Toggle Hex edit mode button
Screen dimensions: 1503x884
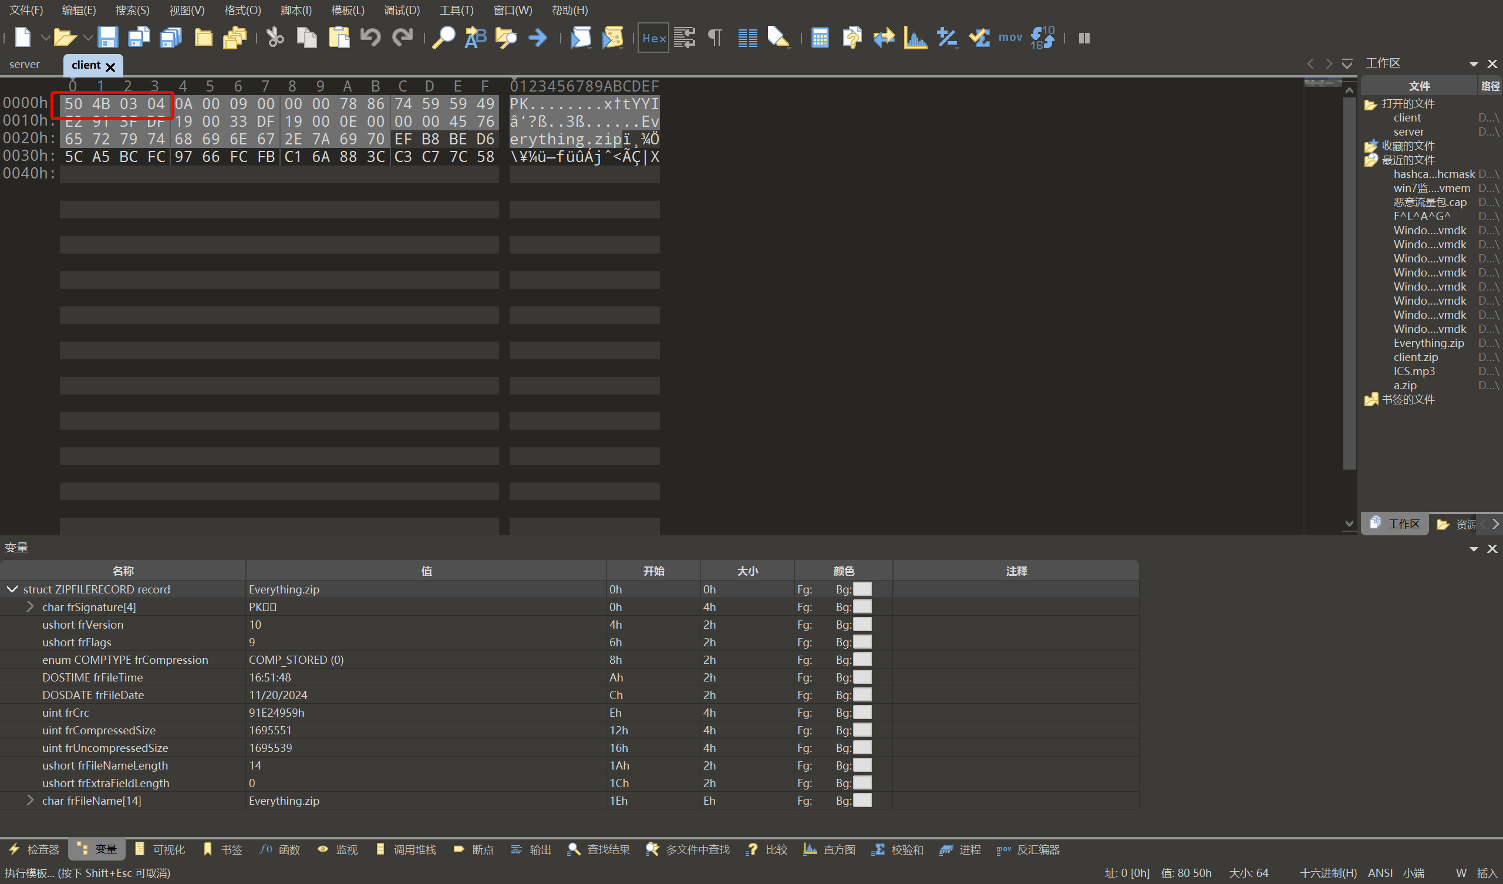click(x=653, y=38)
